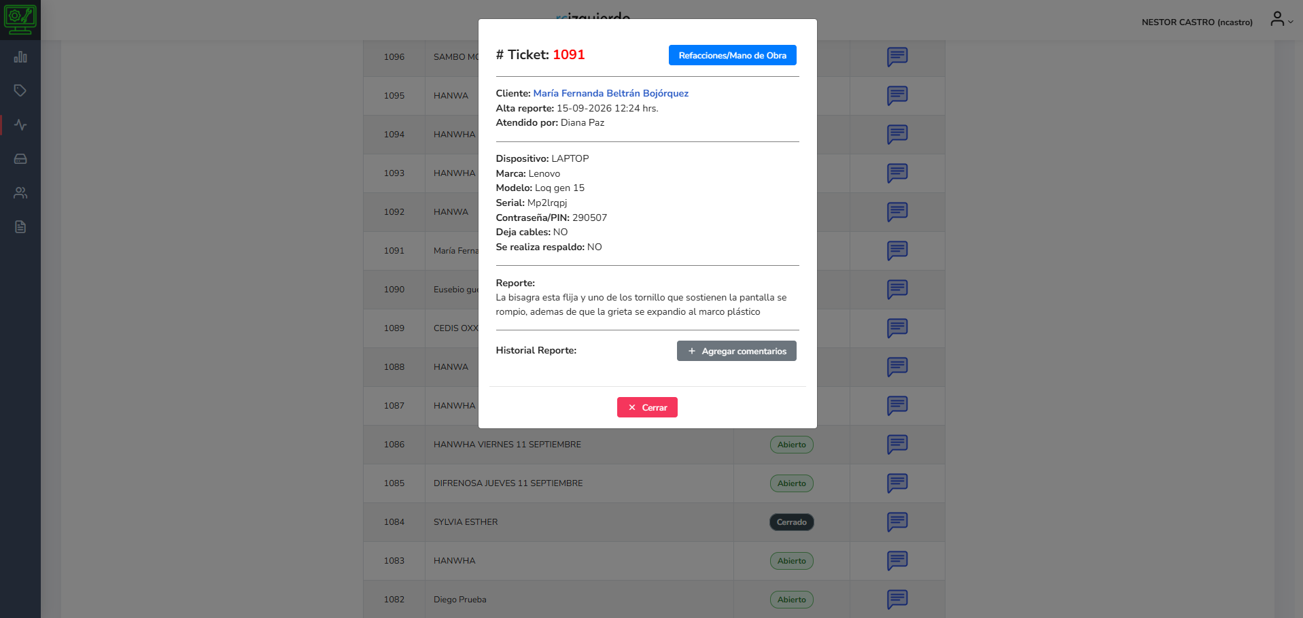Select the activity pulse sidebar icon
Image resolution: width=1303 pixels, height=618 pixels.
tap(20, 125)
